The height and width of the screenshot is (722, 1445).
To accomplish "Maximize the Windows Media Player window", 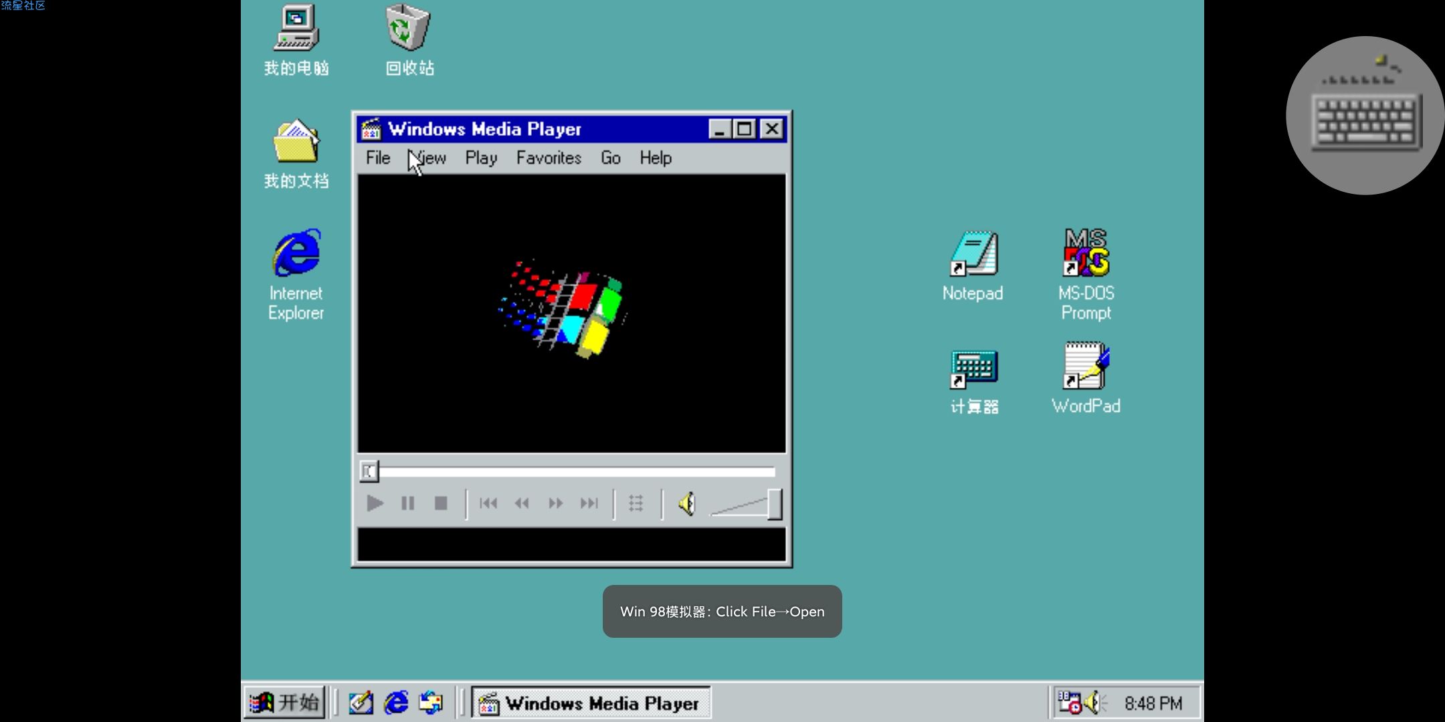I will pyautogui.click(x=744, y=129).
